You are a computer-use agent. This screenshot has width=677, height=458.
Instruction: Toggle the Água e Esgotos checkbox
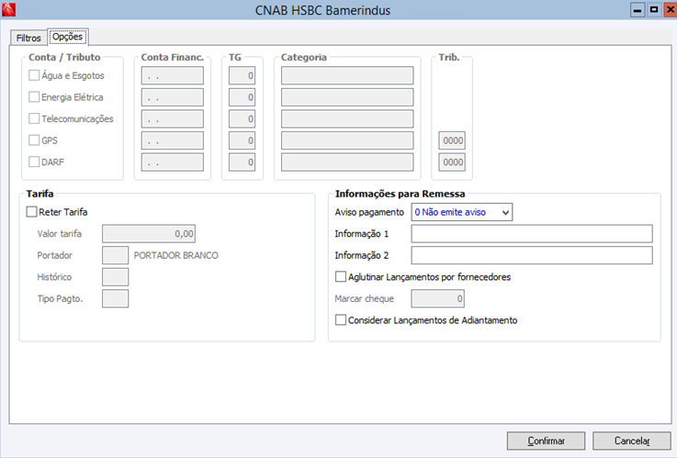[x=35, y=75]
